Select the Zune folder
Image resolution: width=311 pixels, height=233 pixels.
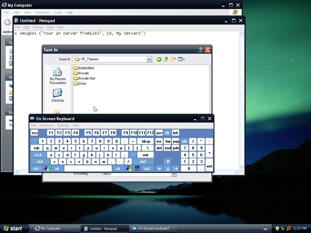pos(80,83)
